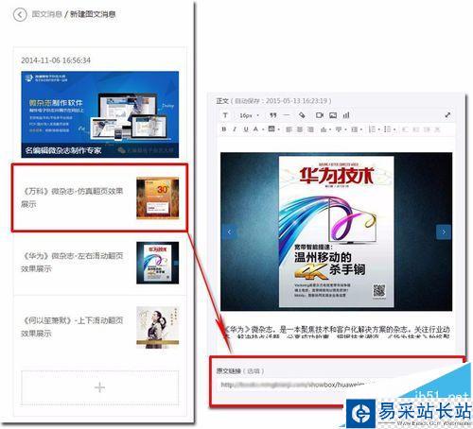Click the first image float icon

(x=405, y=129)
